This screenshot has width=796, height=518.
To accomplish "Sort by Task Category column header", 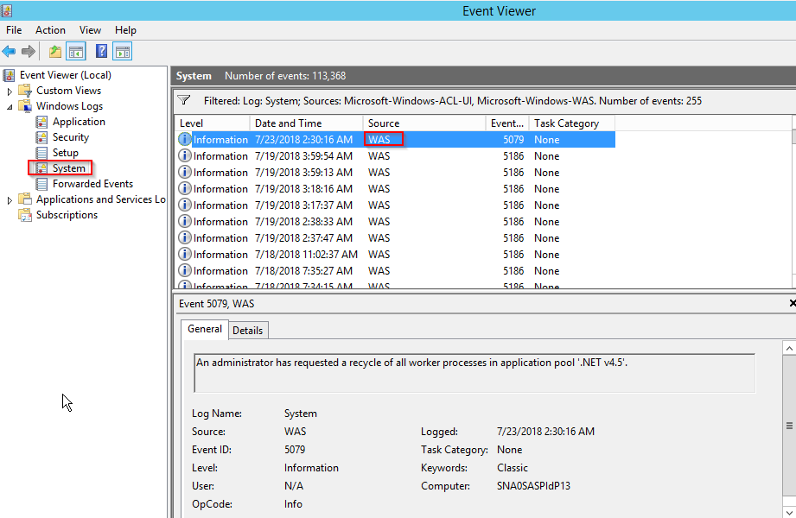I will (x=572, y=123).
